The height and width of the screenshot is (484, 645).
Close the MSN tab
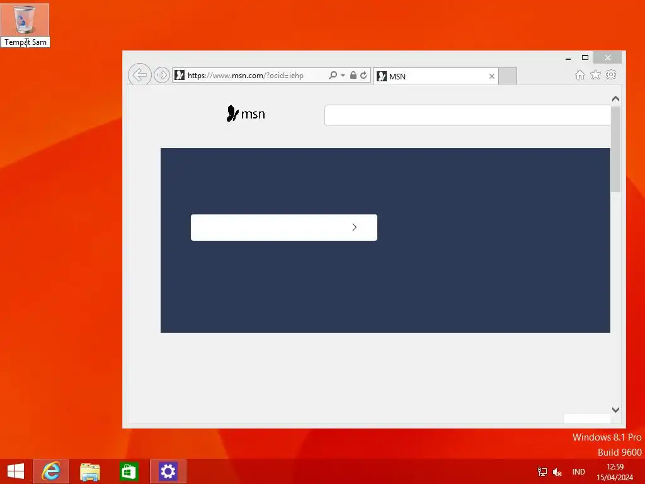(x=491, y=76)
